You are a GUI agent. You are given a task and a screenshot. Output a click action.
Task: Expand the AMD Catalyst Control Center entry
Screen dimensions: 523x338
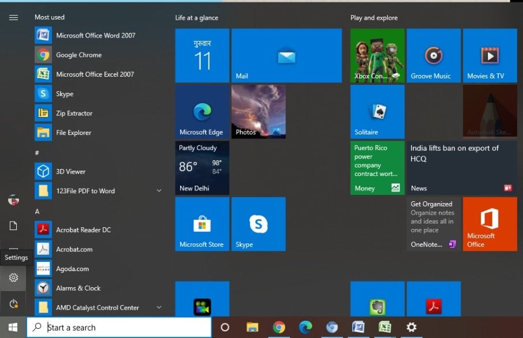pyautogui.click(x=159, y=307)
